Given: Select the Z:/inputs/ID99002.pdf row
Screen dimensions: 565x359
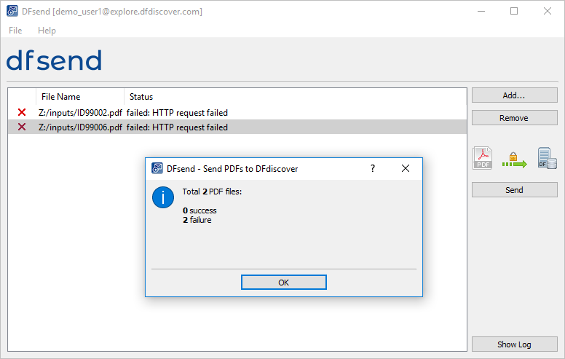Looking at the screenshot, I should [x=237, y=112].
